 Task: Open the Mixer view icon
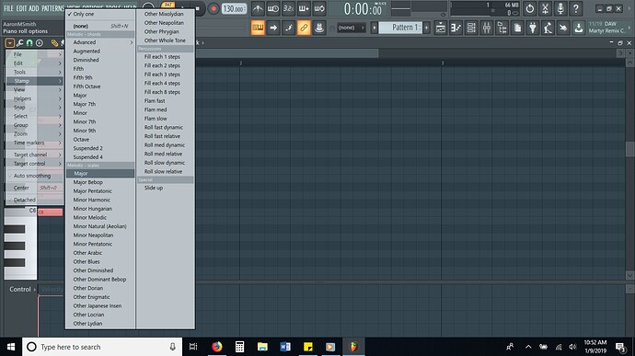click(487, 28)
